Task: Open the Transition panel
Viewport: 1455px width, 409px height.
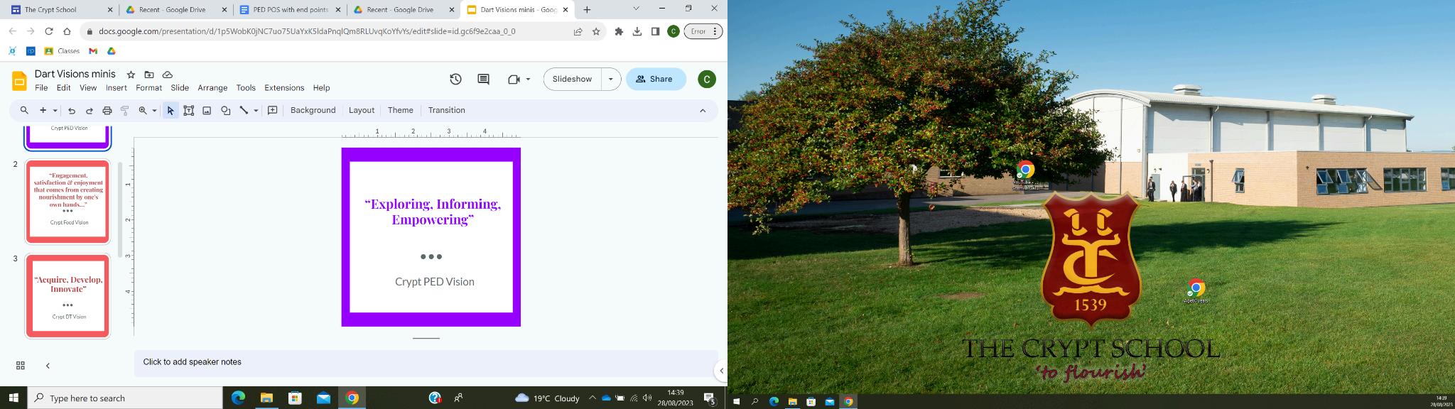Action: (446, 110)
